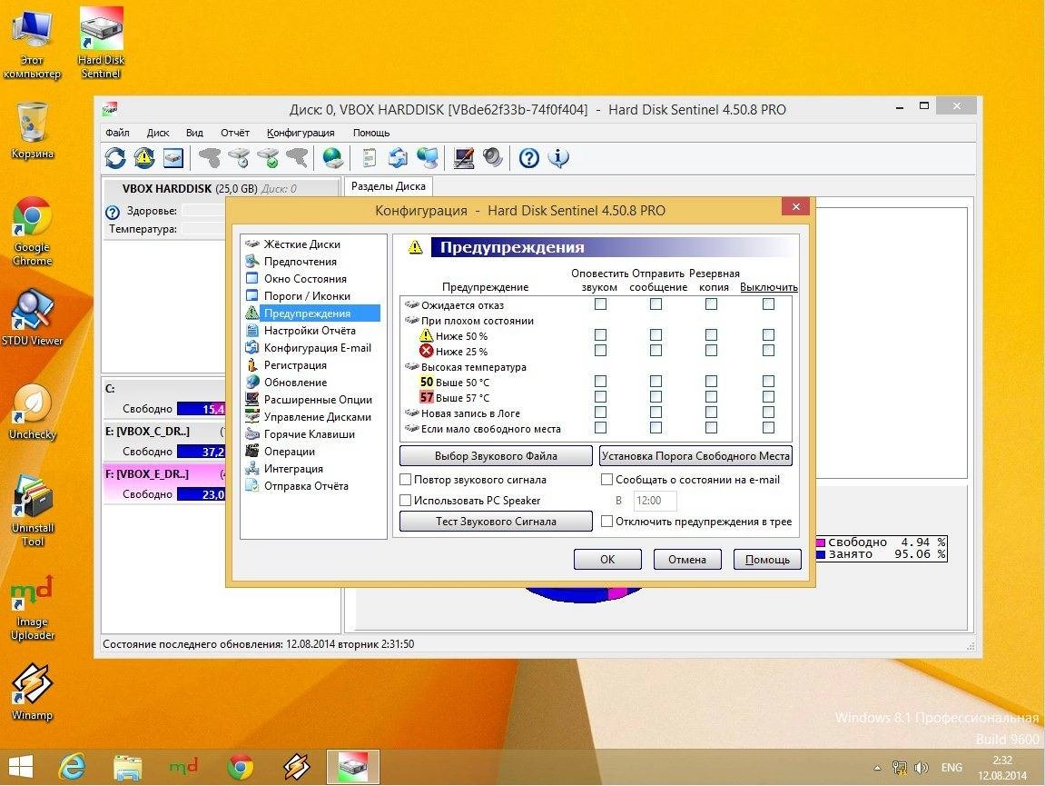Screen dimensions: 1045x786
Task: Select Пороги / Иконки in configuration list
Action: coord(307,295)
